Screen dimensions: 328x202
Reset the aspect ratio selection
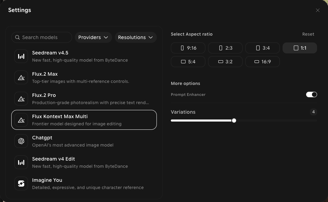[308, 34]
